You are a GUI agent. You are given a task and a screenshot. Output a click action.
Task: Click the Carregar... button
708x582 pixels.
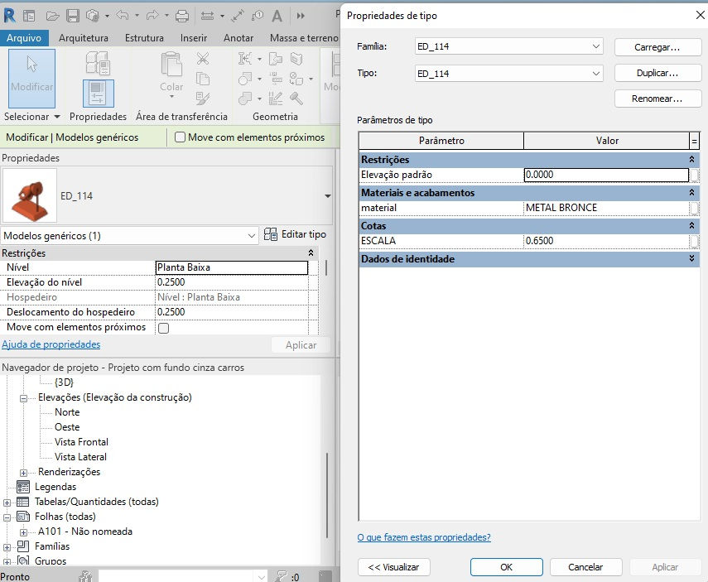[x=657, y=47]
